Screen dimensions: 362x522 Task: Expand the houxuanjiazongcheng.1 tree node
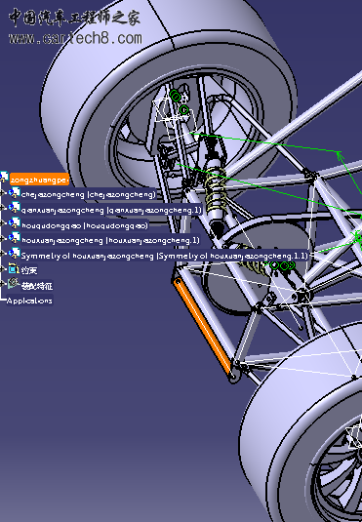[2, 238]
